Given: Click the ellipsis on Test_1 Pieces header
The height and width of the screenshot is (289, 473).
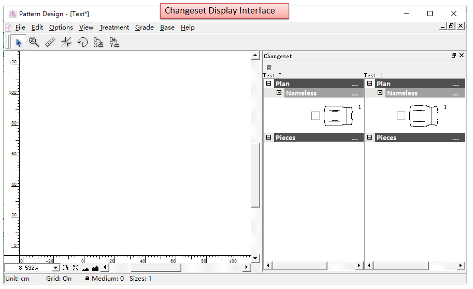Looking at the screenshot, I should click(455, 138).
